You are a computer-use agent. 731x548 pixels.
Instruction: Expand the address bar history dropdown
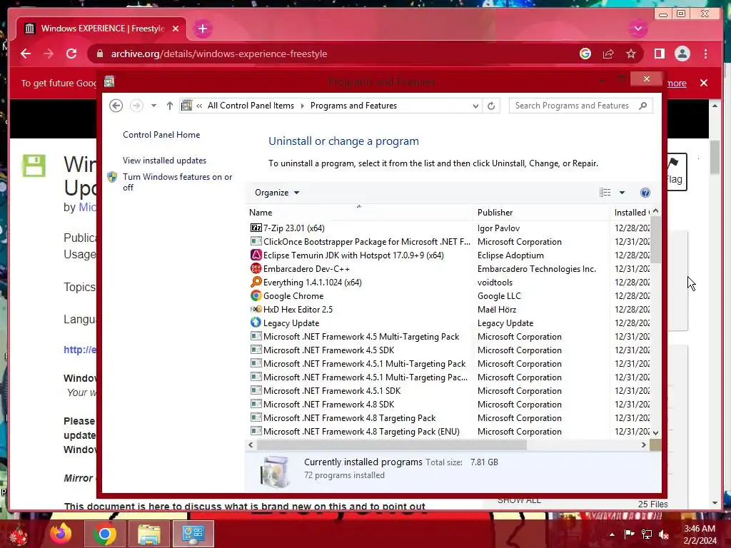click(475, 106)
